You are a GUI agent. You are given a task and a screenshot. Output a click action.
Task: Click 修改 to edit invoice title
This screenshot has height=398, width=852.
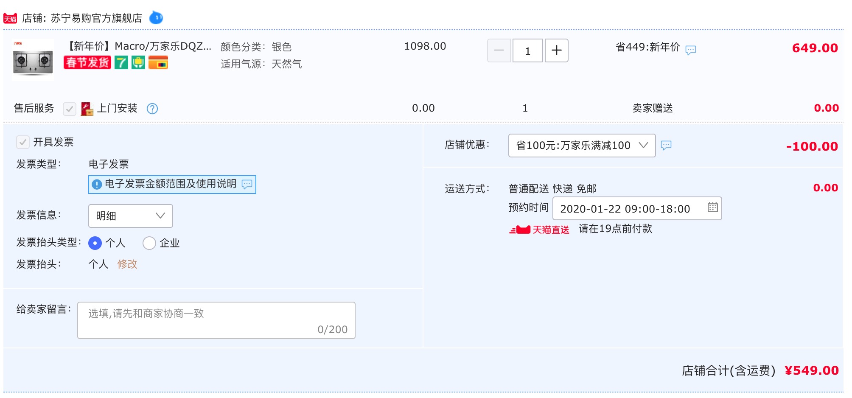point(127,264)
